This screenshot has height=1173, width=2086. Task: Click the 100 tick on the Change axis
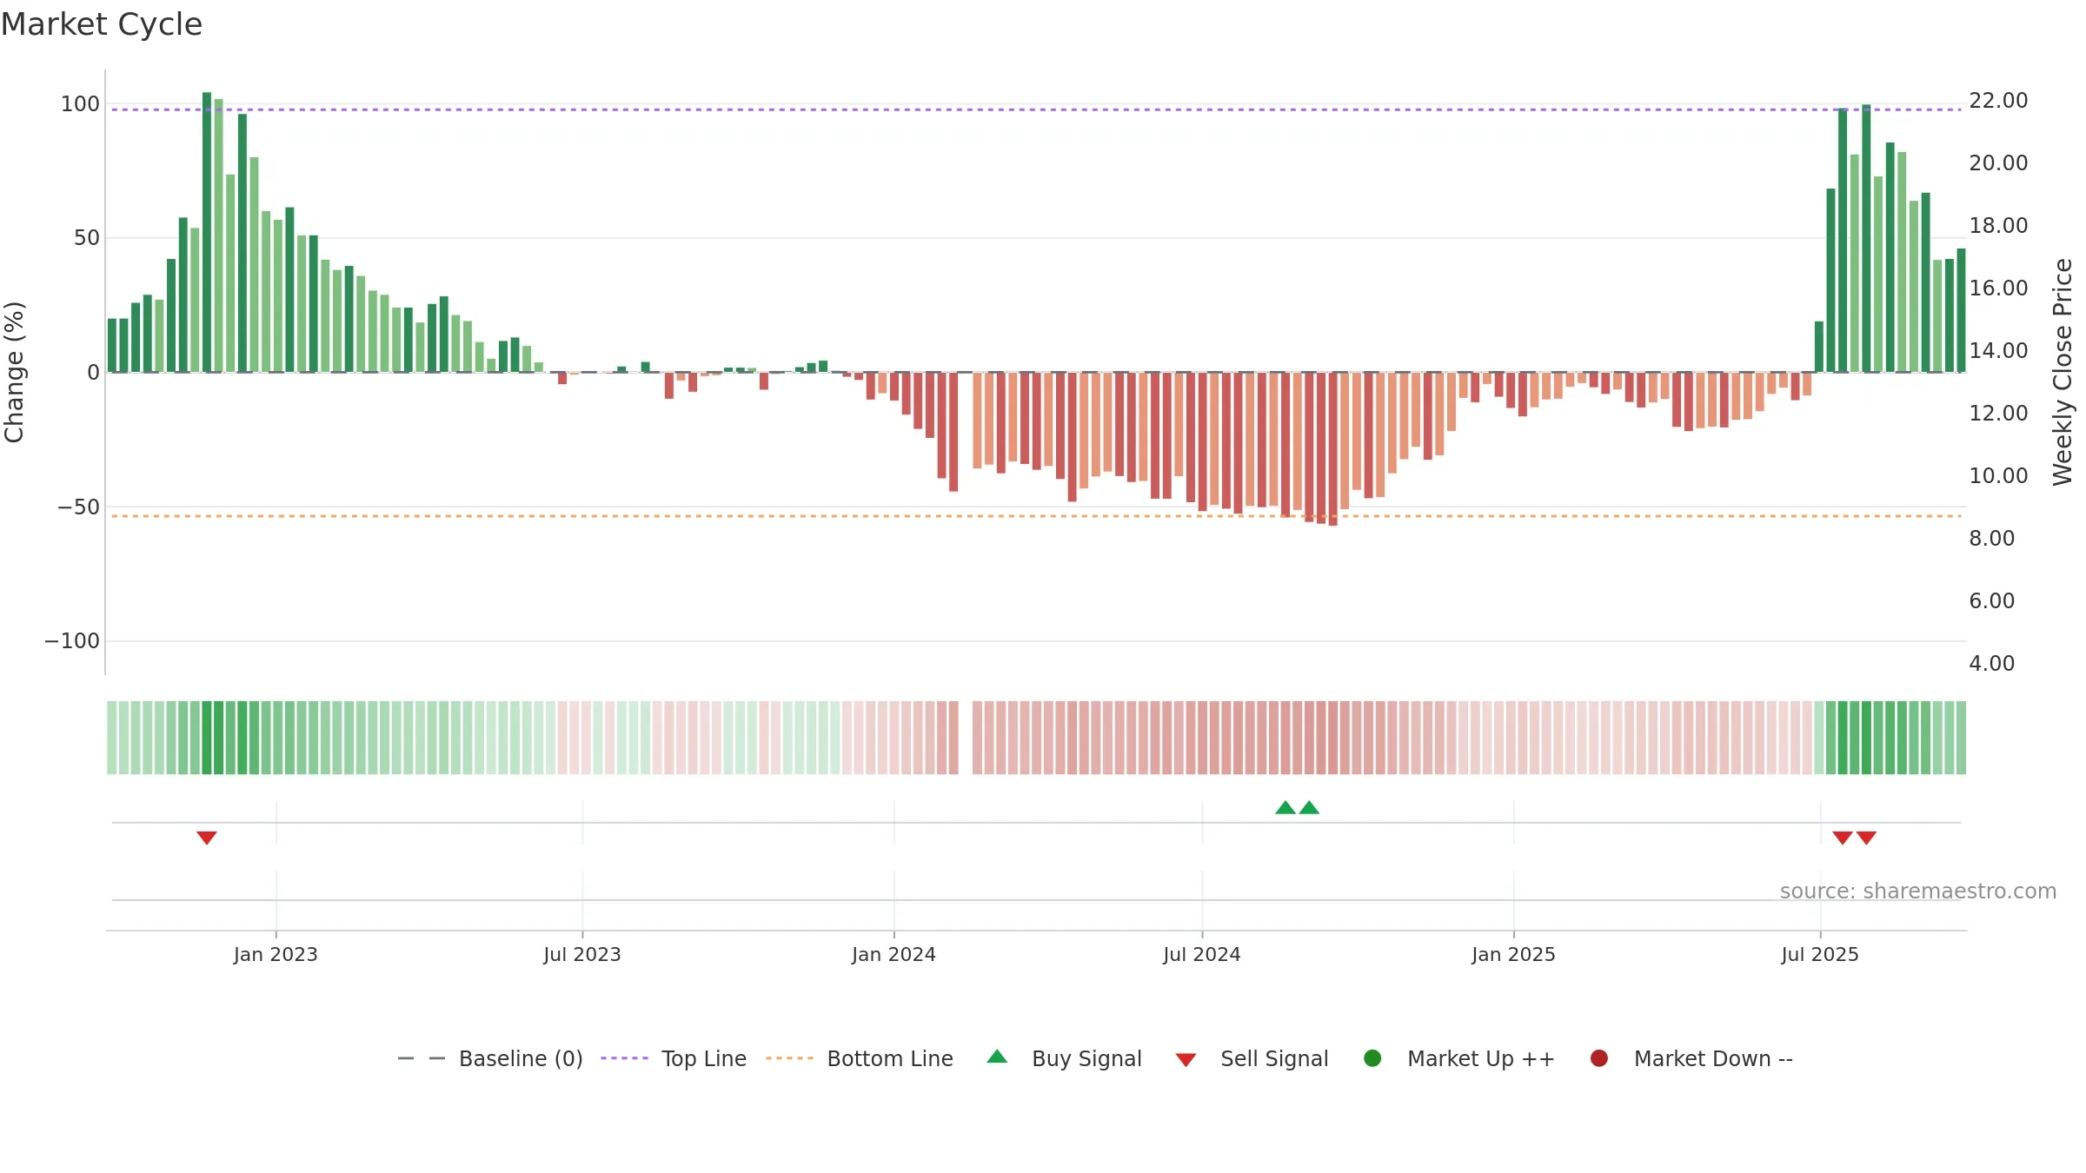80,104
